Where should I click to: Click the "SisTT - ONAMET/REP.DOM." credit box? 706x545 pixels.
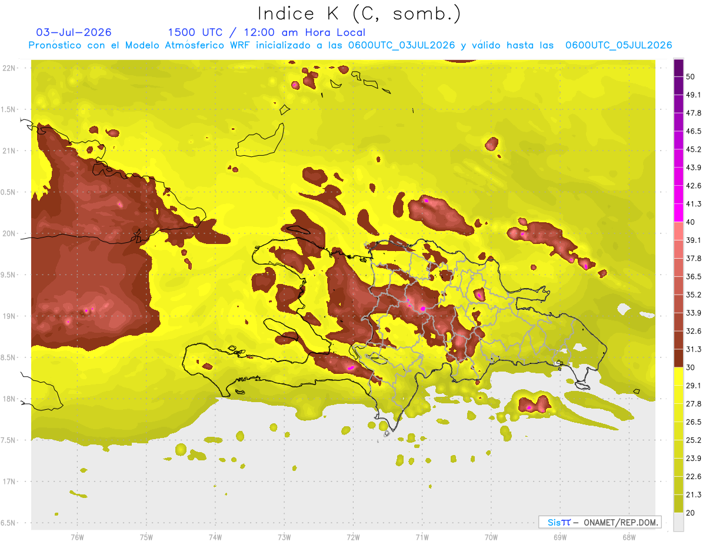[x=600, y=522]
